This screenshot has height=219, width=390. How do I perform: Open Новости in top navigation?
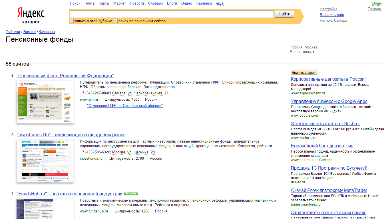point(137,3)
